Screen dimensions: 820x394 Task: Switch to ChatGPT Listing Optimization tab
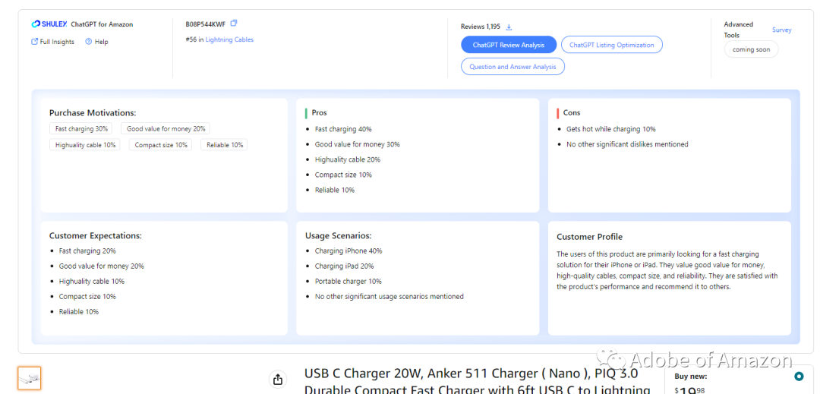(611, 45)
